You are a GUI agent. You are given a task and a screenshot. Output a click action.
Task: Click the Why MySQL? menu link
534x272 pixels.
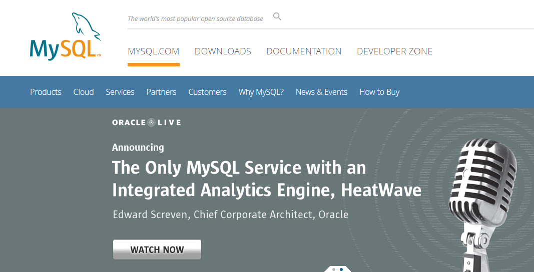point(261,92)
